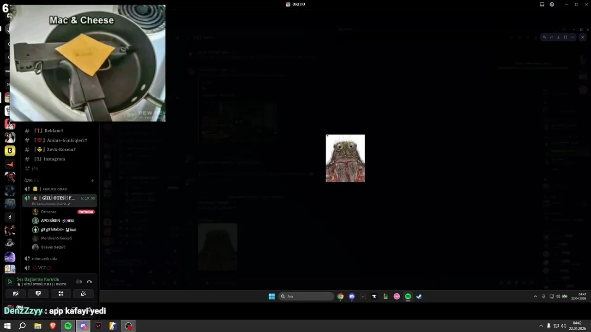This screenshot has height=332, width=591.
Task: Switch to OBS Studio on local taskbar
Action: pos(128,326)
